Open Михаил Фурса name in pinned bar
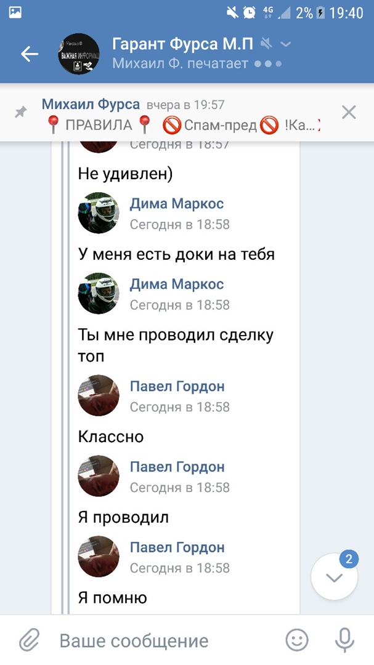Viewport: 374px width, 665px height. [91, 104]
